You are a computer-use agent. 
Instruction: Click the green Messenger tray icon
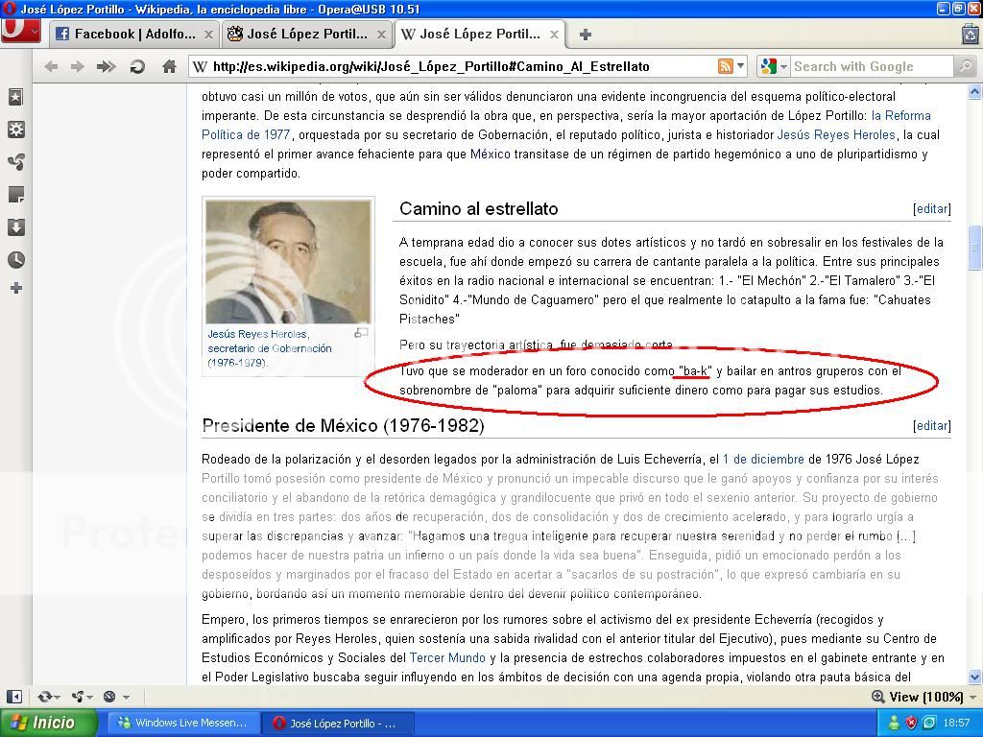click(x=894, y=723)
